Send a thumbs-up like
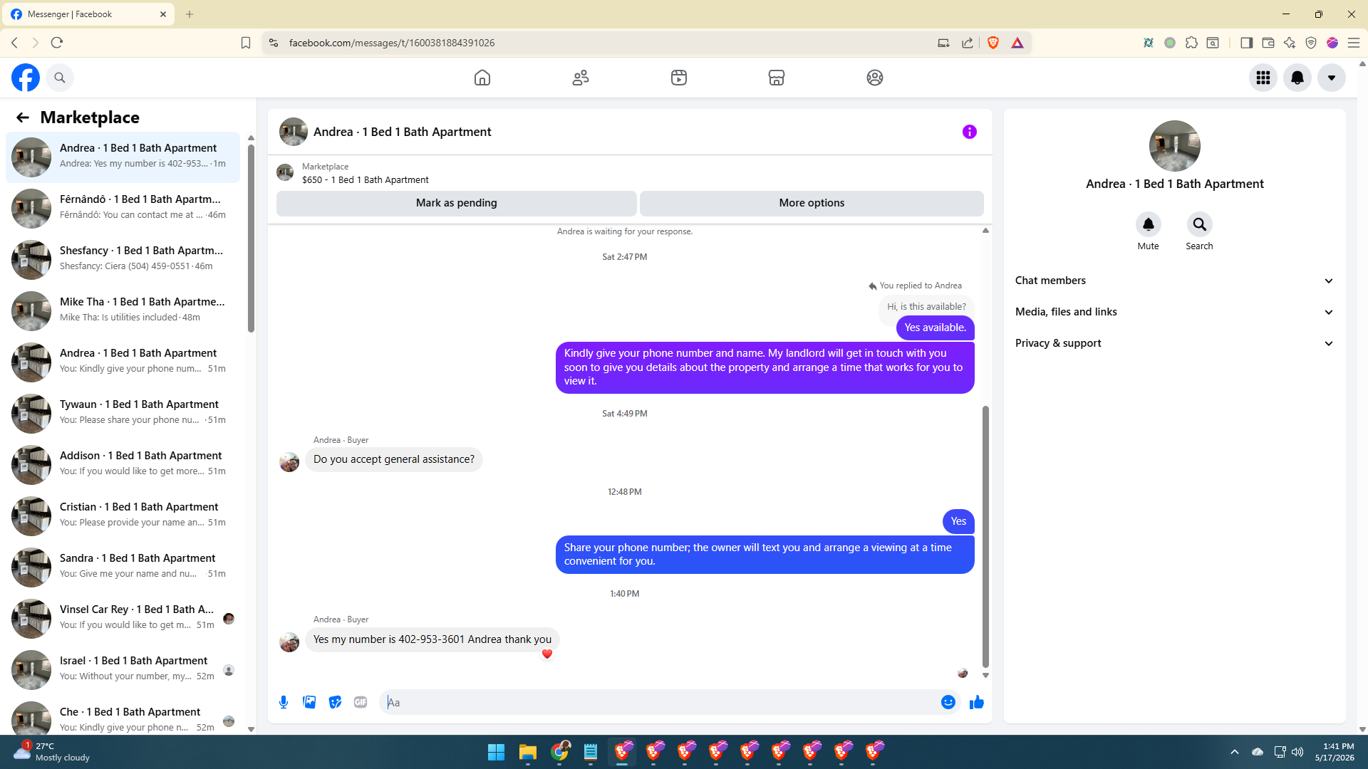The width and height of the screenshot is (1368, 769). (977, 703)
